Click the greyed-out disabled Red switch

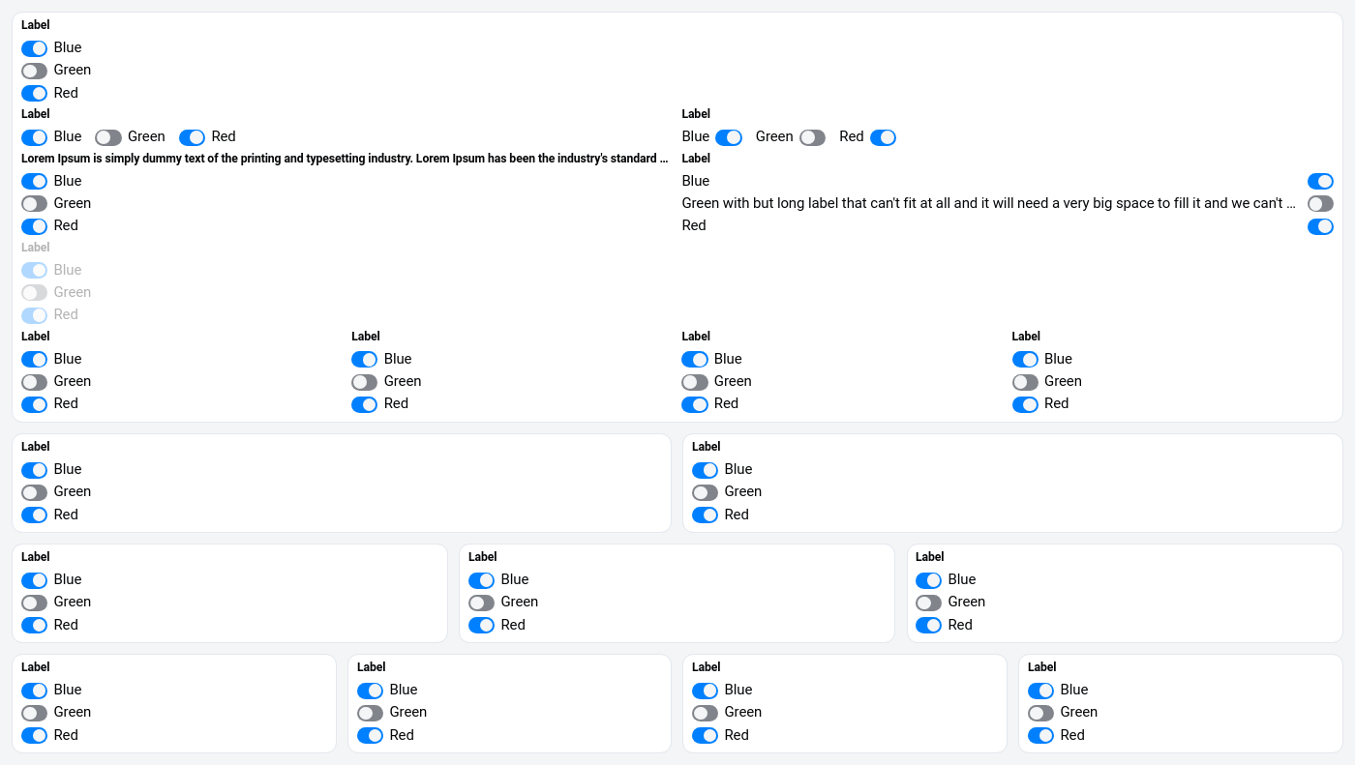[34, 315]
